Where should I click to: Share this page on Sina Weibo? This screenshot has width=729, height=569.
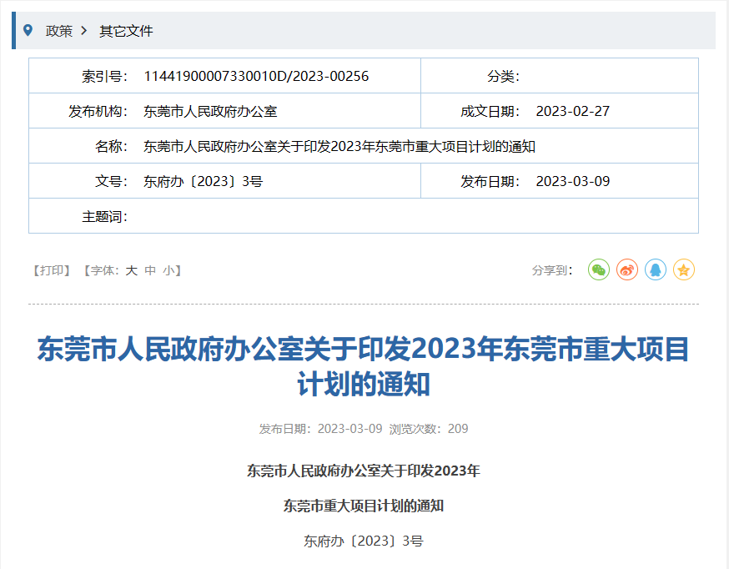(627, 269)
